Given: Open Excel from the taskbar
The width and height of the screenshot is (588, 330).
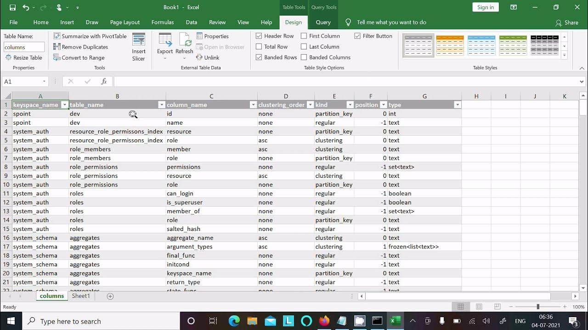Looking at the screenshot, I should 395,321.
